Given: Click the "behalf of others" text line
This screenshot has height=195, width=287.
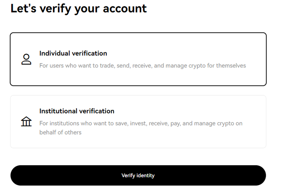Looking at the screenshot, I should tap(60, 132).
